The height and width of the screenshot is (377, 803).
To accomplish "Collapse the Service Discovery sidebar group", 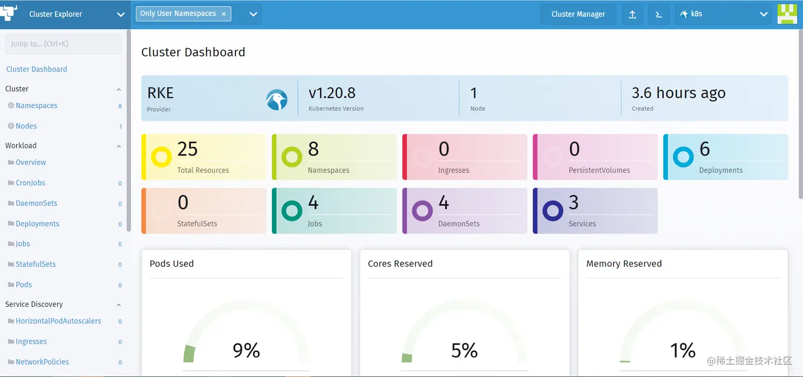I will pos(118,304).
